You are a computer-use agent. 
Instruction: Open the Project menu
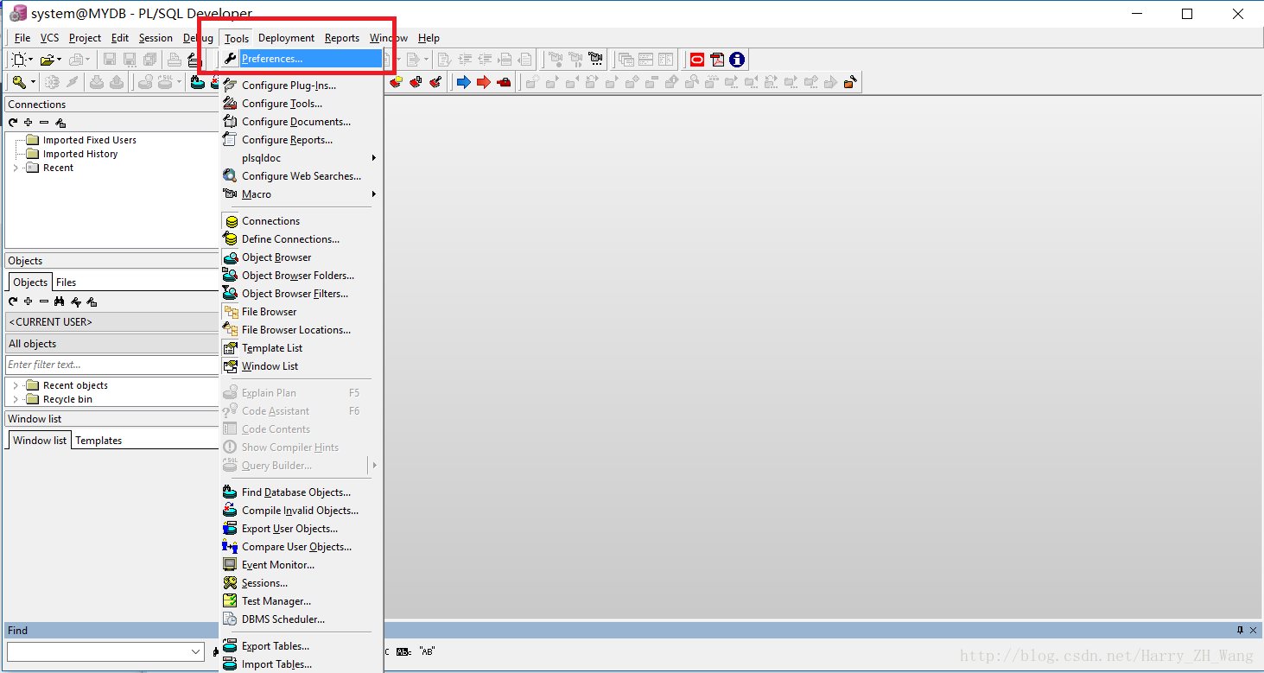pyautogui.click(x=85, y=38)
